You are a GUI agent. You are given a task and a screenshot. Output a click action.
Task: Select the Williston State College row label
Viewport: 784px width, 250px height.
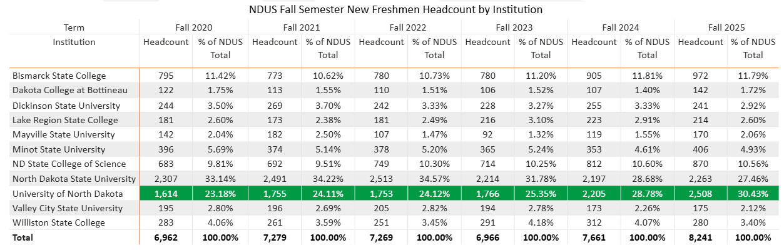[59, 222]
